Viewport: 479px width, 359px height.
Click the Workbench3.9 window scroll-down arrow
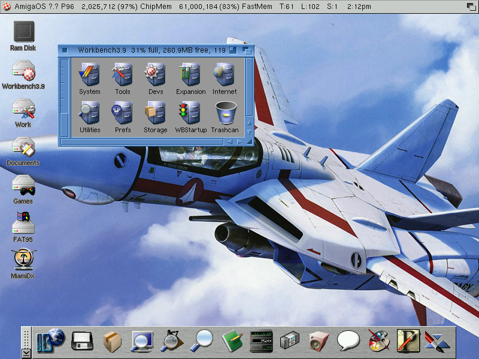pyautogui.click(x=249, y=132)
